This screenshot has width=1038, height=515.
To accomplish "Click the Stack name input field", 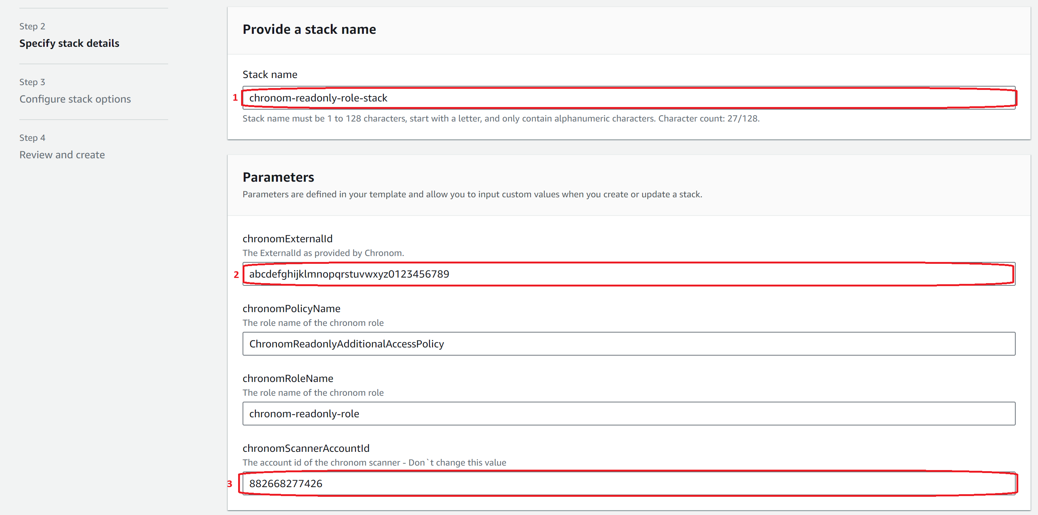I will click(x=629, y=98).
